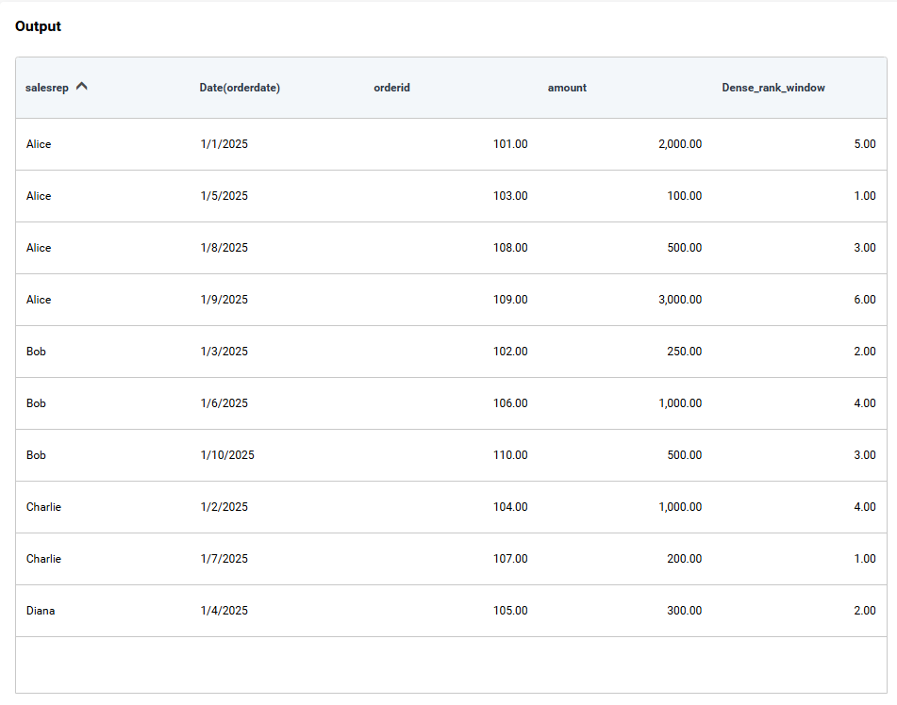The width and height of the screenshot is (897, 705).
Task: Select Charlie in the 1/2/2025 row
Action: point(43,507)
